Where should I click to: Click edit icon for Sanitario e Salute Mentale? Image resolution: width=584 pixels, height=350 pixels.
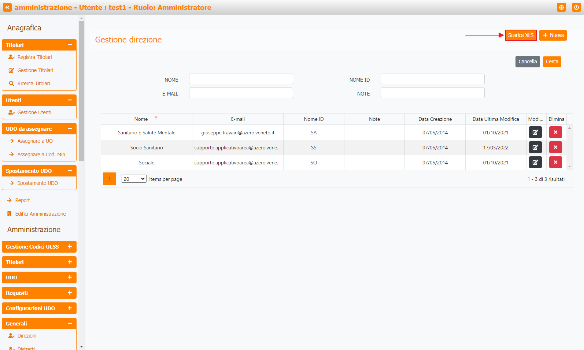[535, 133]
